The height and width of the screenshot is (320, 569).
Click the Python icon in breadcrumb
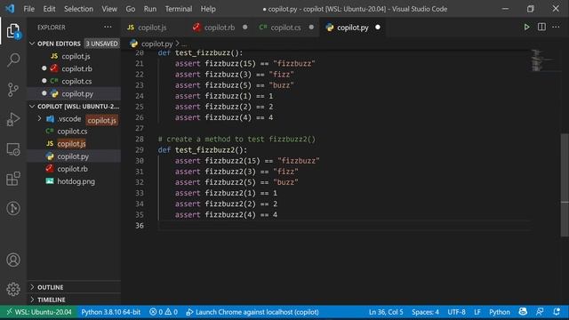pyautogui.click(x=133, y=44)
